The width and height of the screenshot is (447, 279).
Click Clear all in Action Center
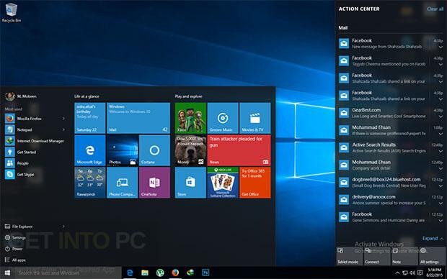(x=435, y=9)
